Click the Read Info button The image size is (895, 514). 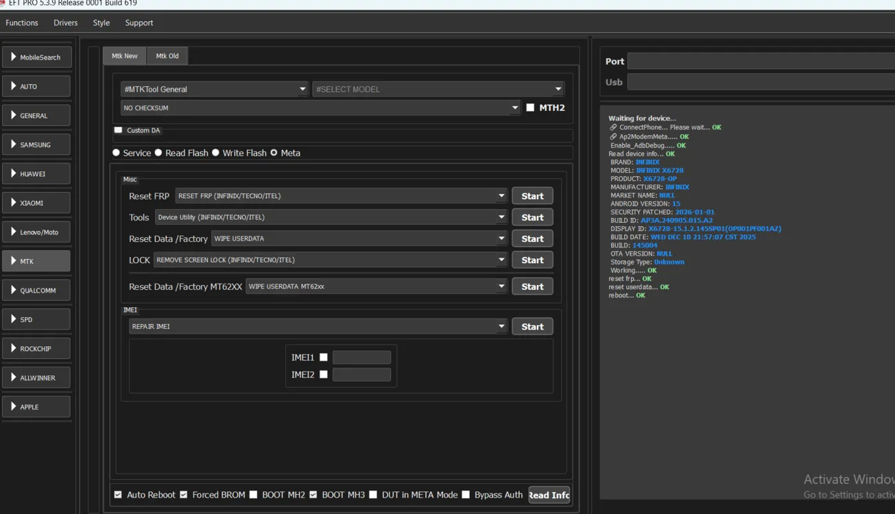(549, 495)
